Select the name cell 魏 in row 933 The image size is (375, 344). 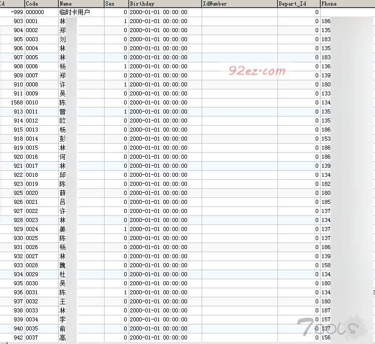tap(81, 265)
